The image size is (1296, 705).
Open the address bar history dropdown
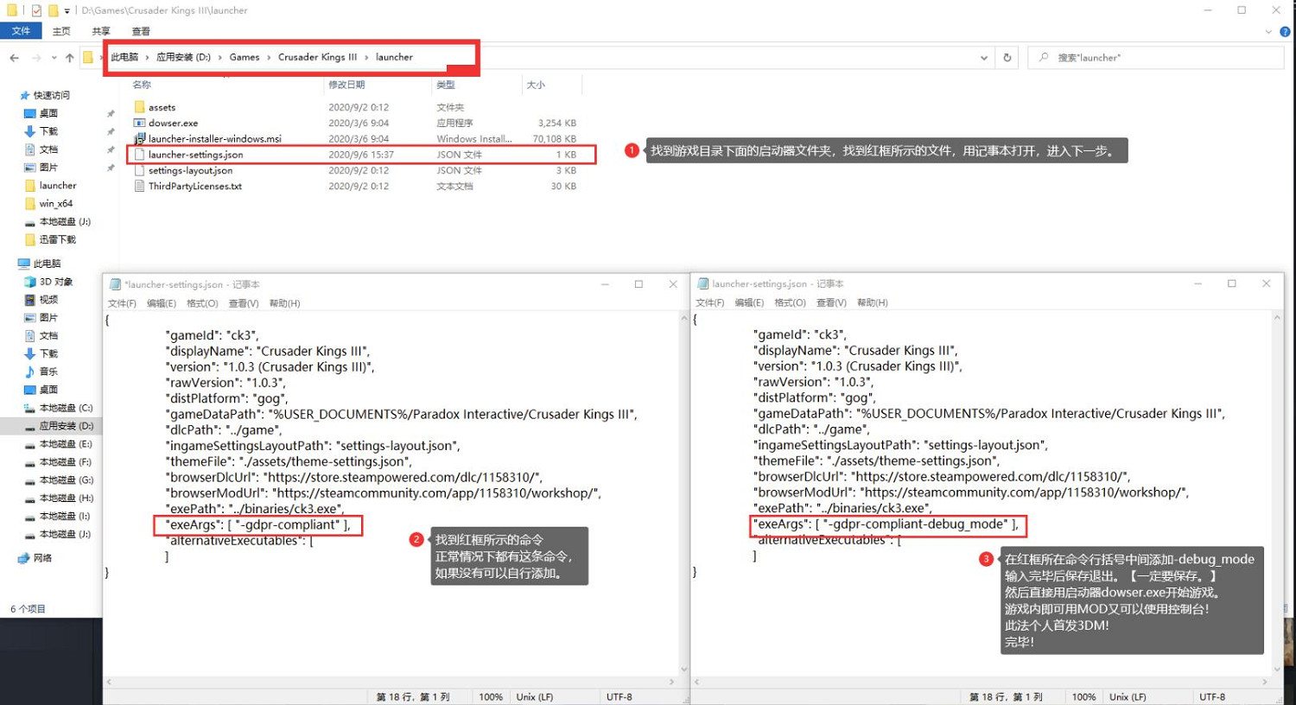(x=983, y=58)
